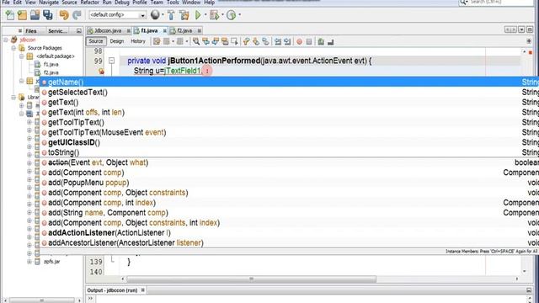Click the Next Bookmark icon
Screen dimensions: 539x303
pos(256,41)
